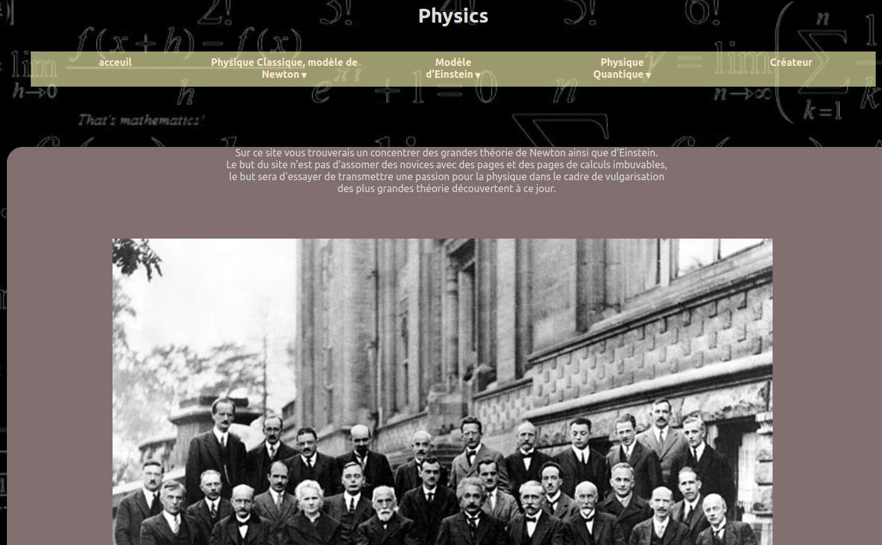Viewport: 882px width, 545px height.
Task: Expand the arrow next to Newton
Action: coord(304,75)
